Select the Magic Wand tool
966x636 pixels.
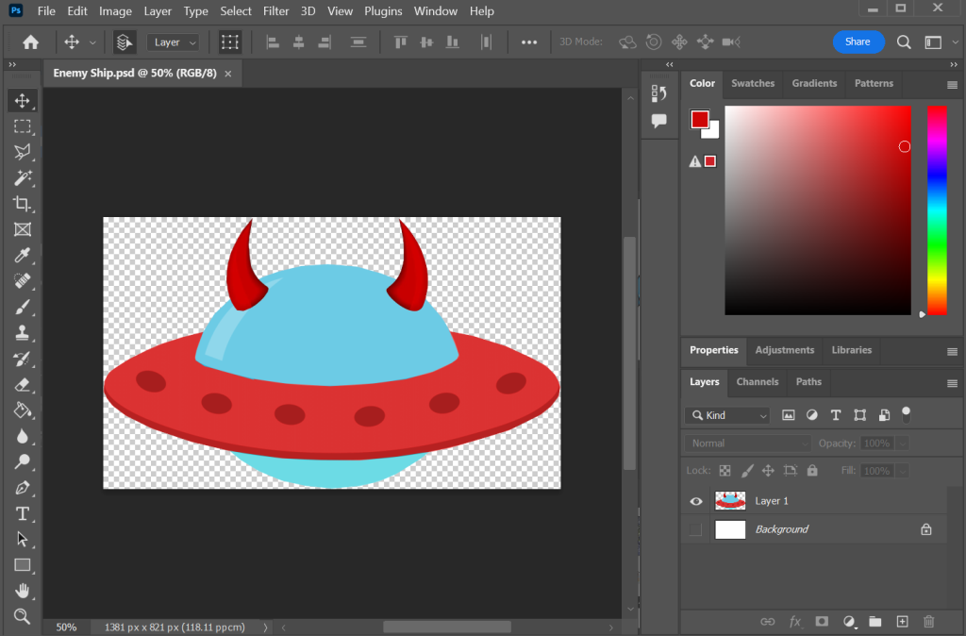tap(23, 178)
